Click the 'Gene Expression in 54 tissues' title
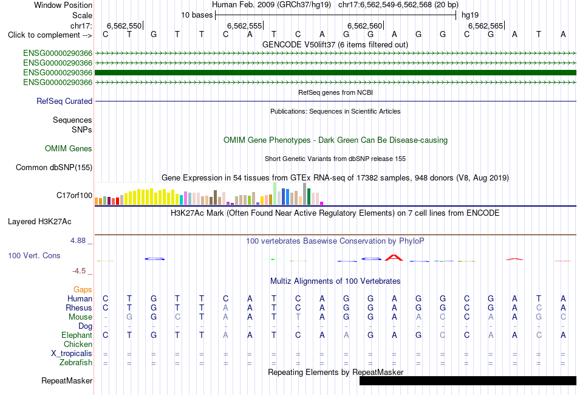This screenshot has height=395, width=577. pyautogui.click(x=335, y=178)
